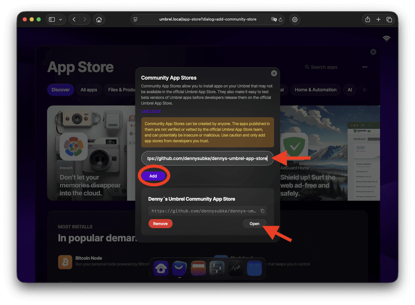Switch to the Discover tab
Viewport: 415px width, 305px height.
click(60, 90)
